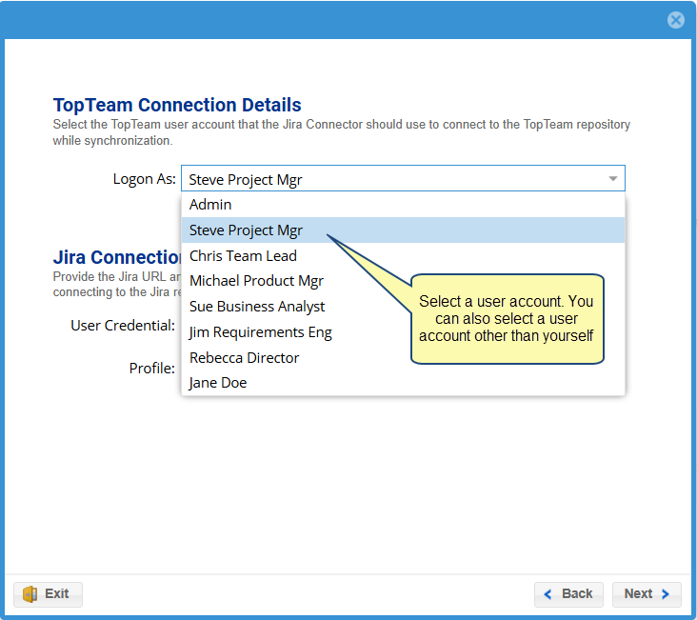
Task: Select Jim Requirements Eng from dropdown
Action: click(260, 332)
